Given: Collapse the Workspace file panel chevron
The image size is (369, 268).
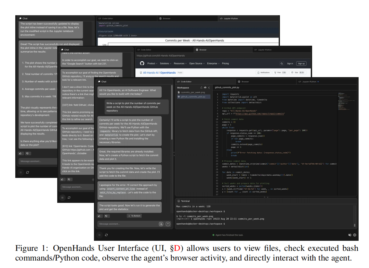Looking at the screenshot, I should pyautogui.click(x=209, y=88).
